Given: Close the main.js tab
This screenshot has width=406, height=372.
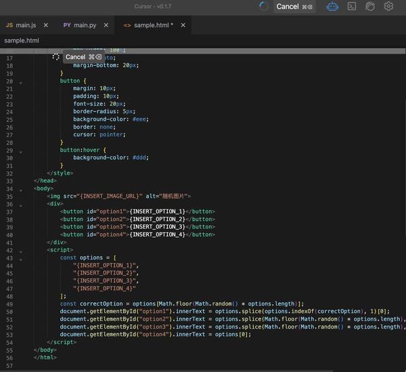Looking at the screenshot, I should pyautogui.click(x=46, y=25).
